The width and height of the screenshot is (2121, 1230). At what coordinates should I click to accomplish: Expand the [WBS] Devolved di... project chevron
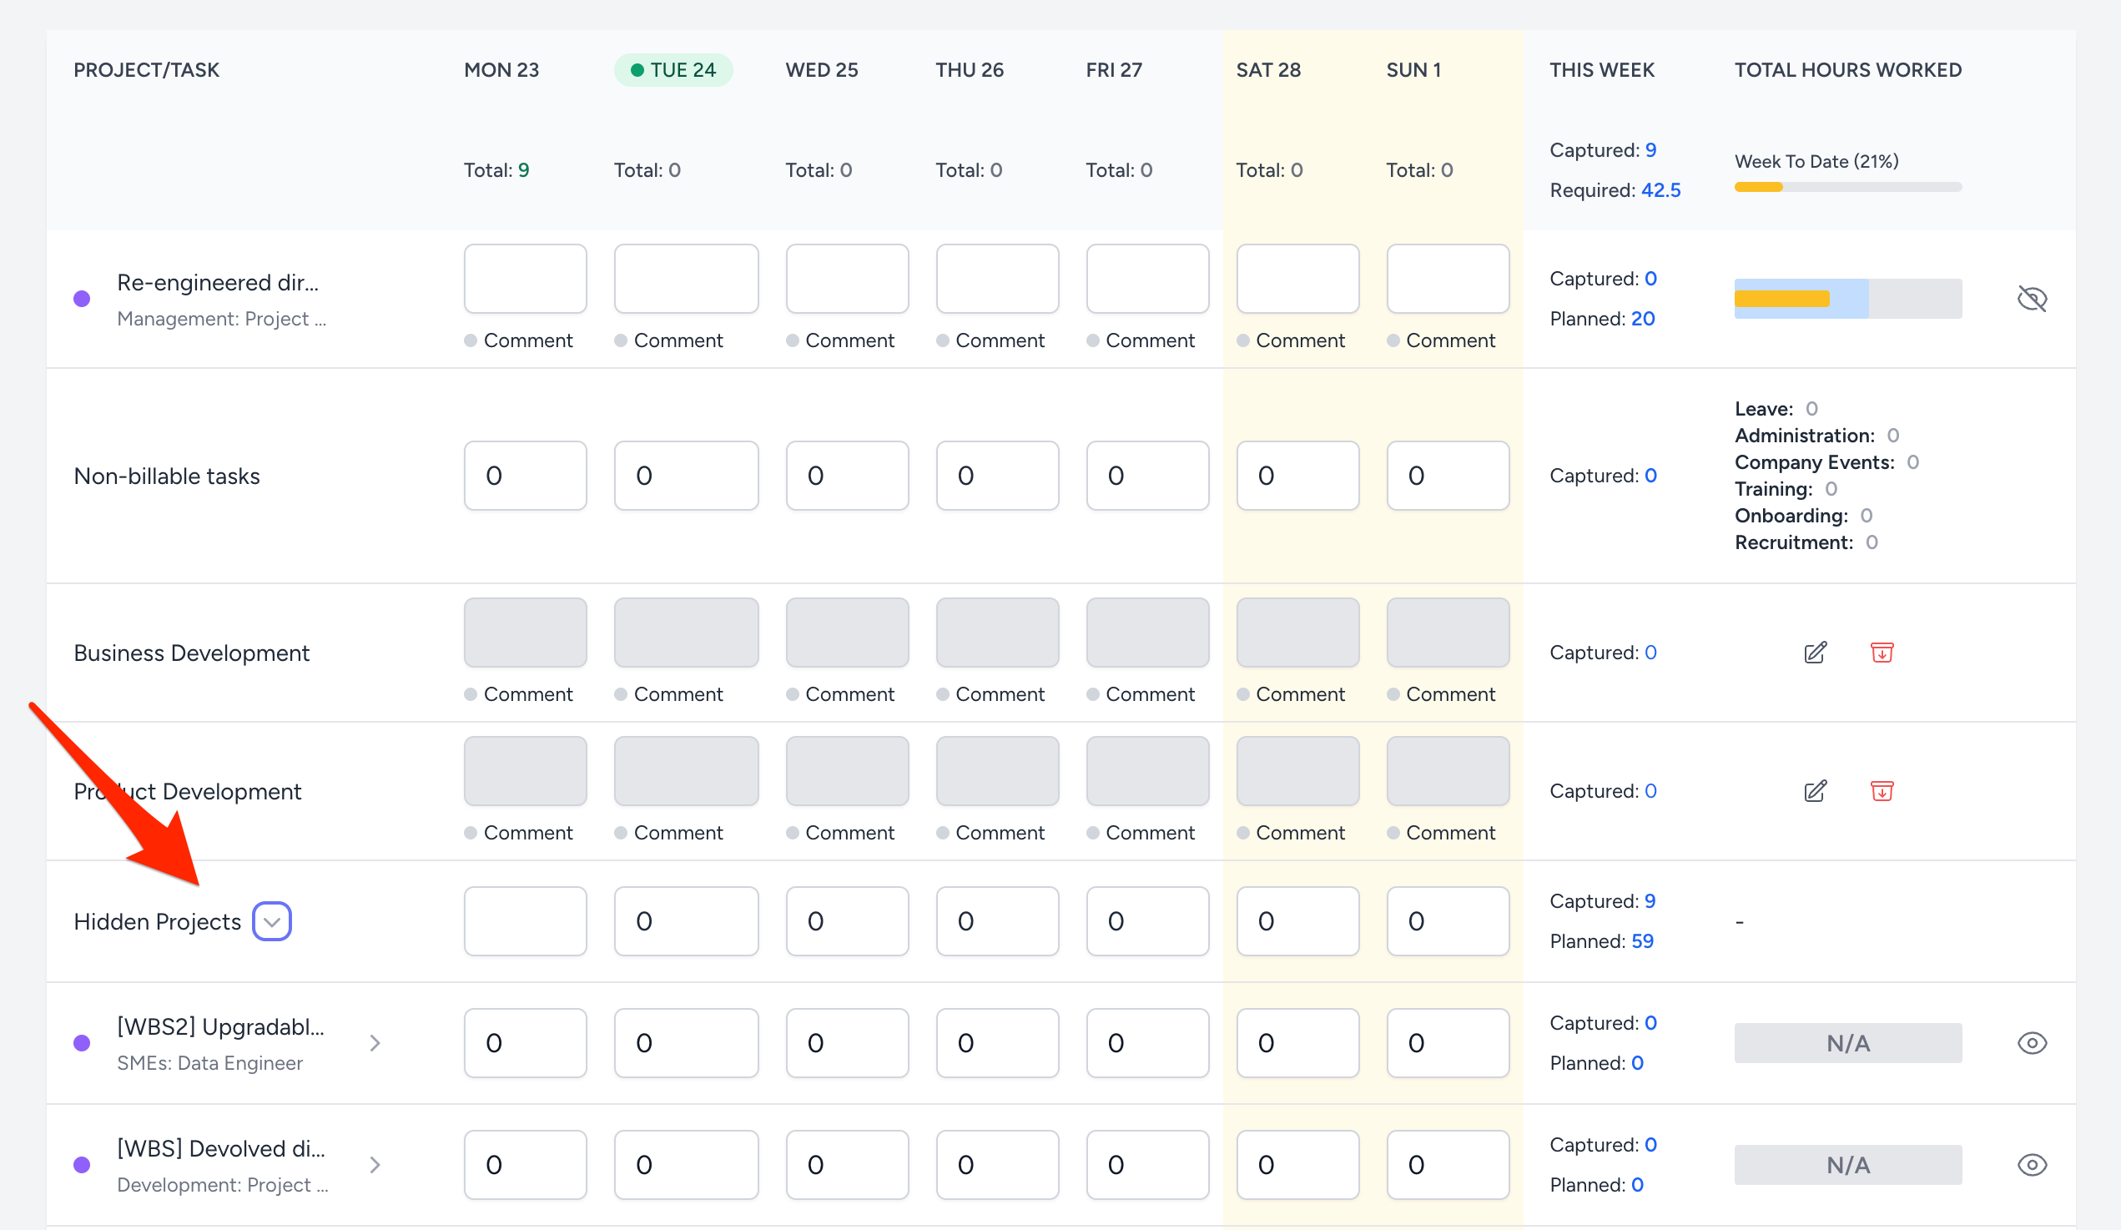click(375, 1164)
